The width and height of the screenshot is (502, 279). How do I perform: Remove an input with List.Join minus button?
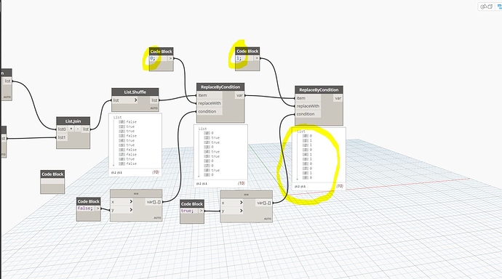pyautogui.click(x=78, y=129)
